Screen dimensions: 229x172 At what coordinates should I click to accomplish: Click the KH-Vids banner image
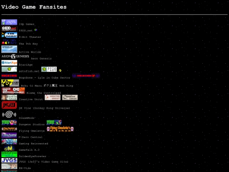[x=9, y=166]
